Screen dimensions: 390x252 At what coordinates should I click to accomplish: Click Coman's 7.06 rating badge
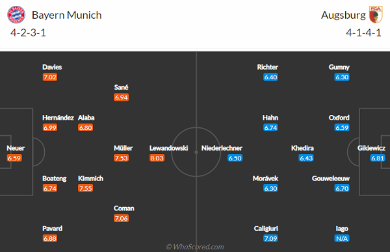coord(121,218)
